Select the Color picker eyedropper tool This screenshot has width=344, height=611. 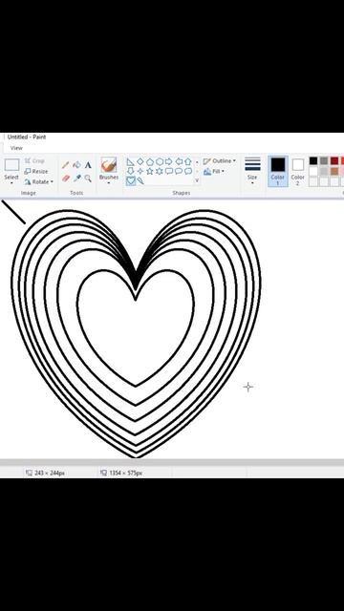point(76,179)
